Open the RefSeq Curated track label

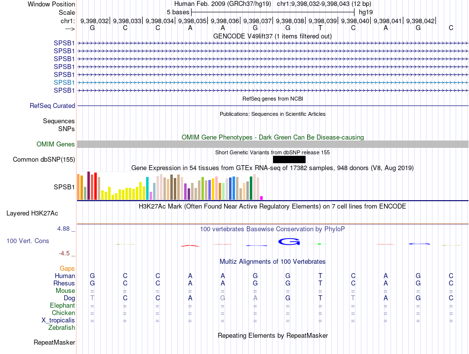click(x=52, y=106)
